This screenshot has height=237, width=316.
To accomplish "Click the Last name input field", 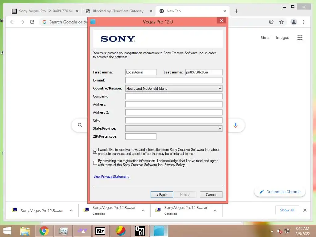I will pos(204,72).
